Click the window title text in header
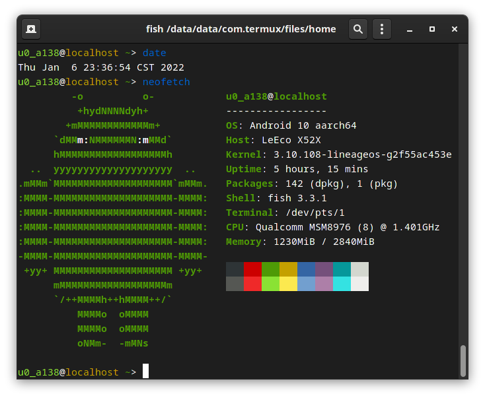This screenshot has height=398, width=485. click(241, 29)
